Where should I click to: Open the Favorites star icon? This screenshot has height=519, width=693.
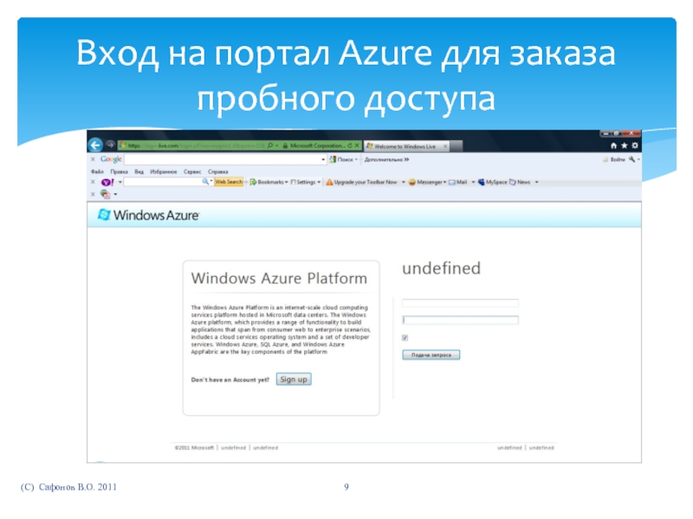click(x=624, y=145)
